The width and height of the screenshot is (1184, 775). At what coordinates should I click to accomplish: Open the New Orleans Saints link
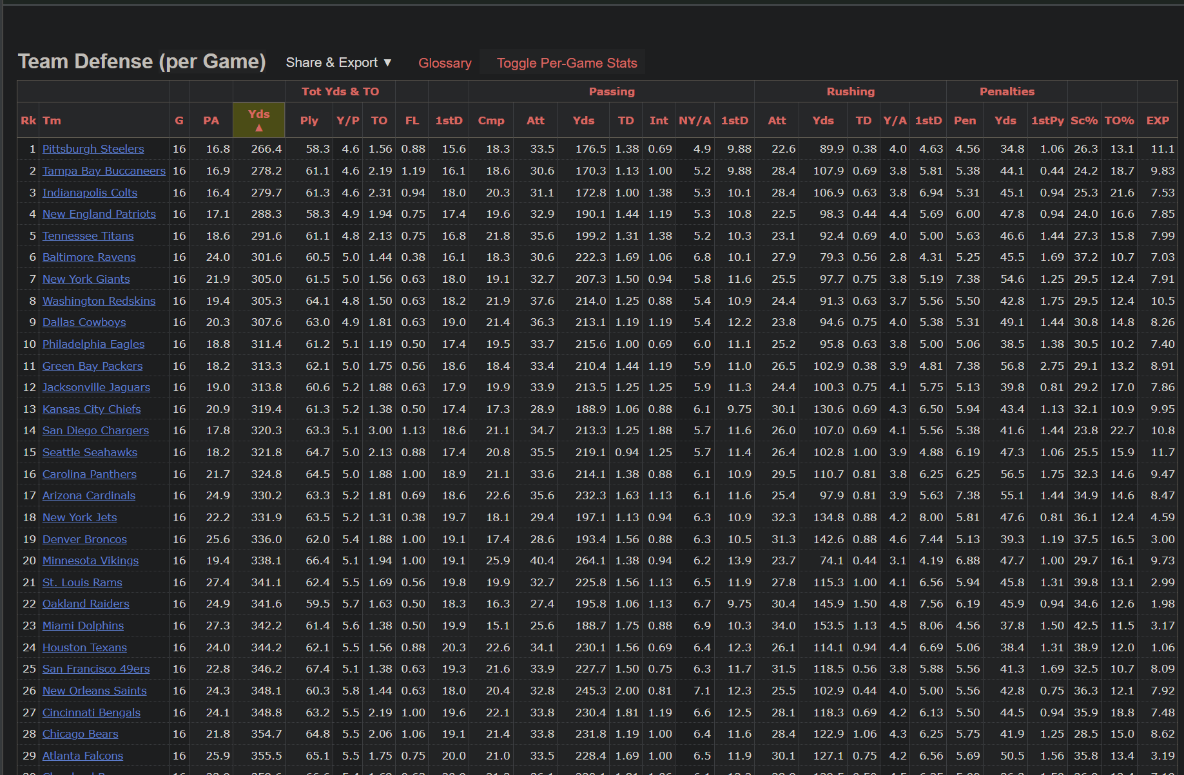pyautogui.click(x=95, y=691)
